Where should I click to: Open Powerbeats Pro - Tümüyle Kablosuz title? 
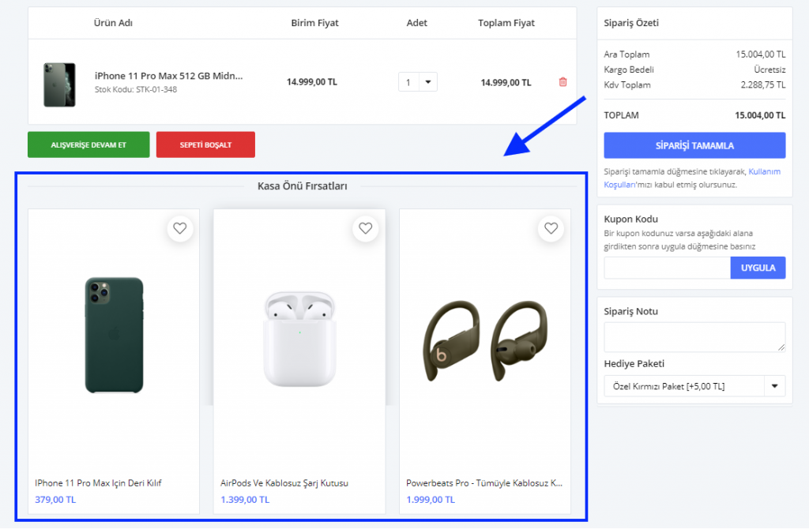[484, 483]
